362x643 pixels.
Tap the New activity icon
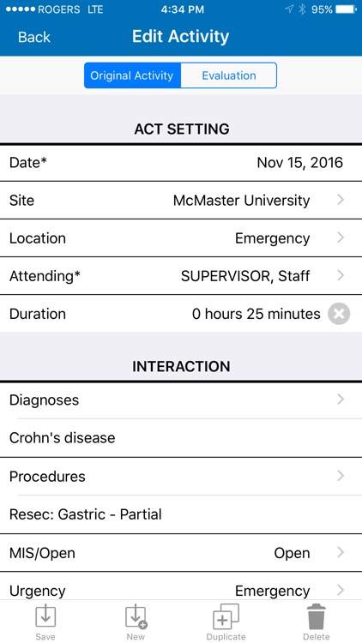[136, 617]
